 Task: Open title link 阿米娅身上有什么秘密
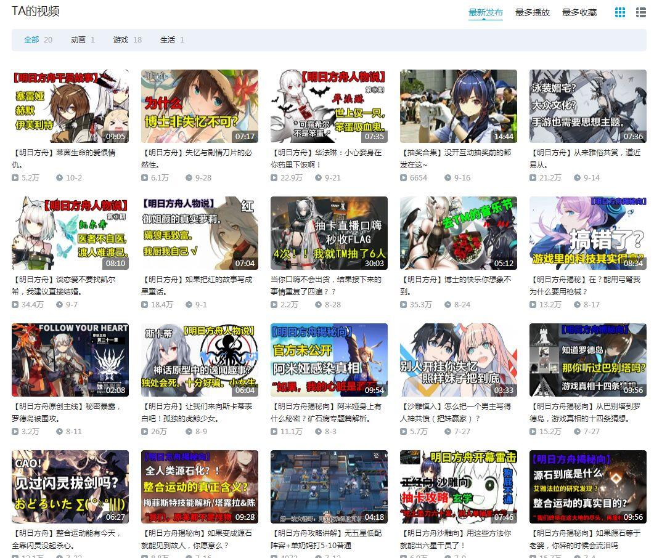[x=326, y=412]
